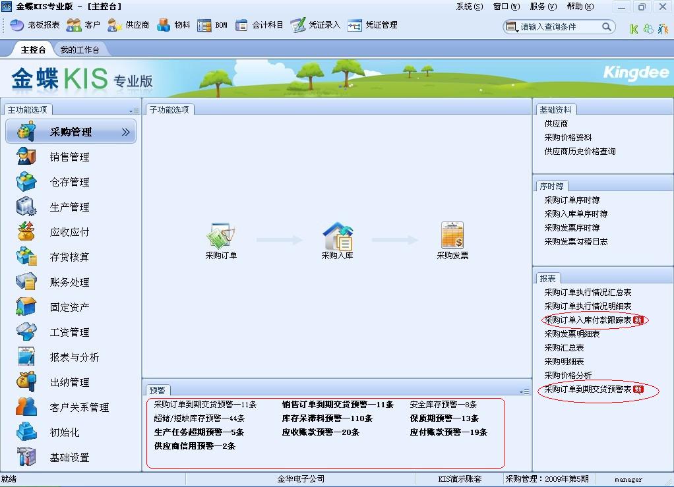
Task: Launch 凭证录入 from the toolbar
Action: [x=315, y=25]
